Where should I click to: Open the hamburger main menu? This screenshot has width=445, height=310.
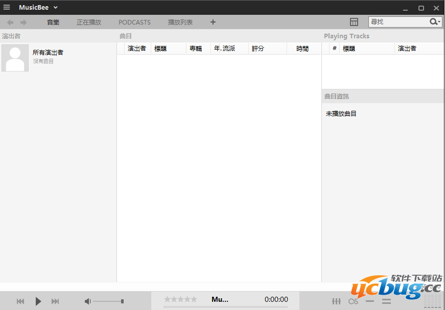pyautogui.click(x=7, y=7)
